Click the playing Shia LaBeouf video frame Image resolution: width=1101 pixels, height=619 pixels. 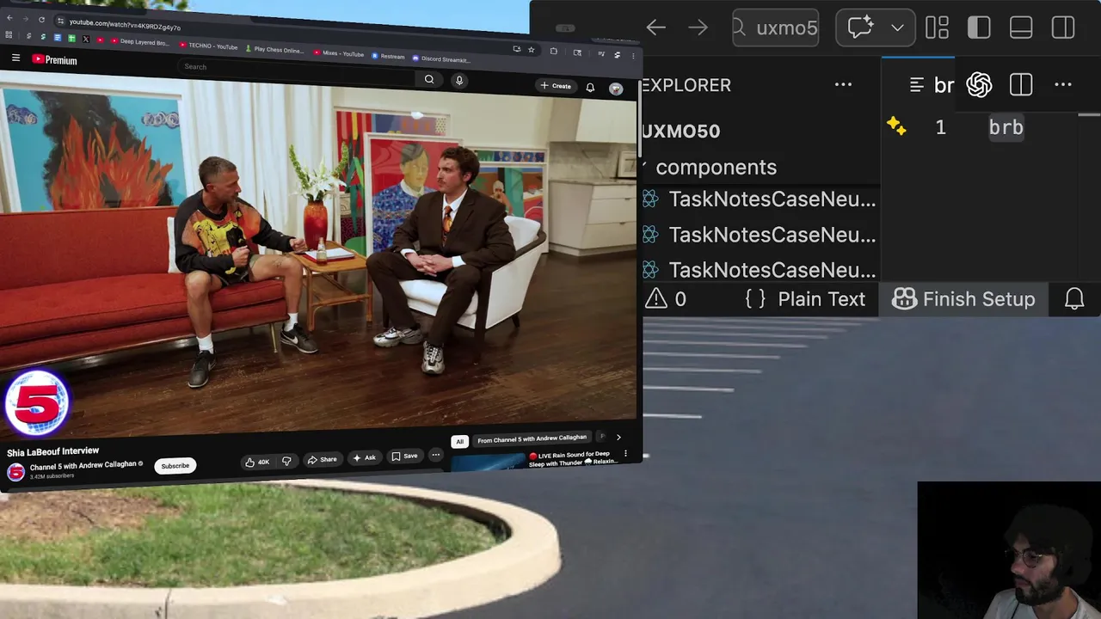click(x=318, y=258)
